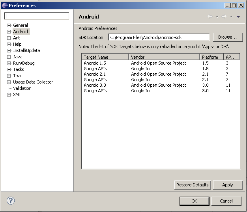Screen dimensions: 247x212
Task: Click the filter text field
Action: [37, 16]
